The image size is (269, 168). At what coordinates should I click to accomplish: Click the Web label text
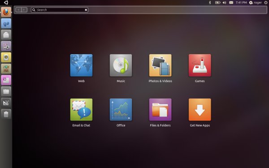[x=81, y=81]
